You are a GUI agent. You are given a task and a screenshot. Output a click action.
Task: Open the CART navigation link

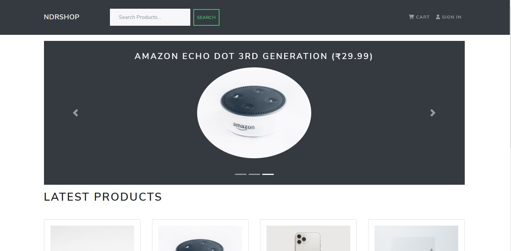pos(419,17)
